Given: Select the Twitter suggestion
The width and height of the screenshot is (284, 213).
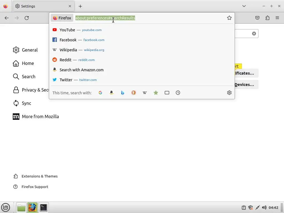Looking at the screenshot, I should coord(142,80).
